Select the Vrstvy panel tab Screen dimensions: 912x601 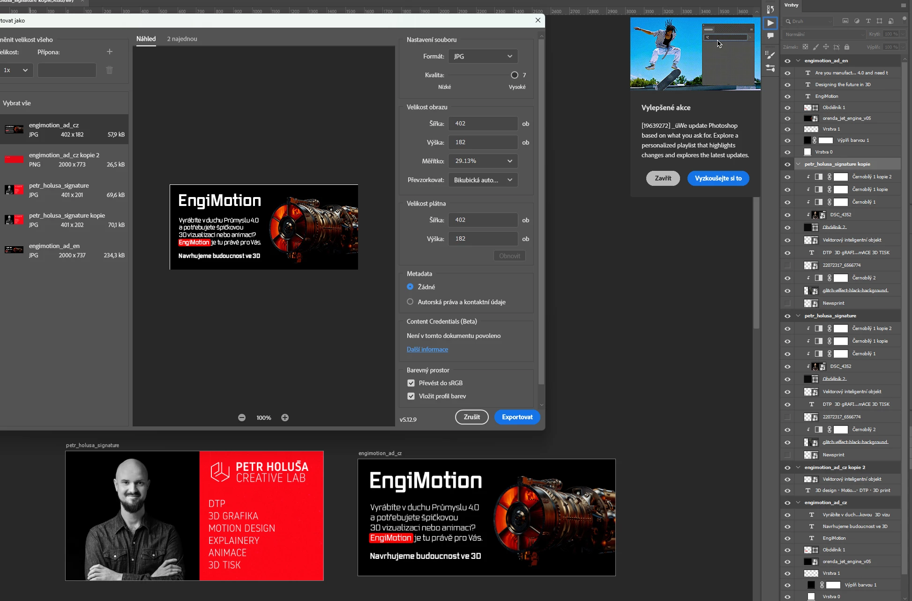tap(792, 5)
